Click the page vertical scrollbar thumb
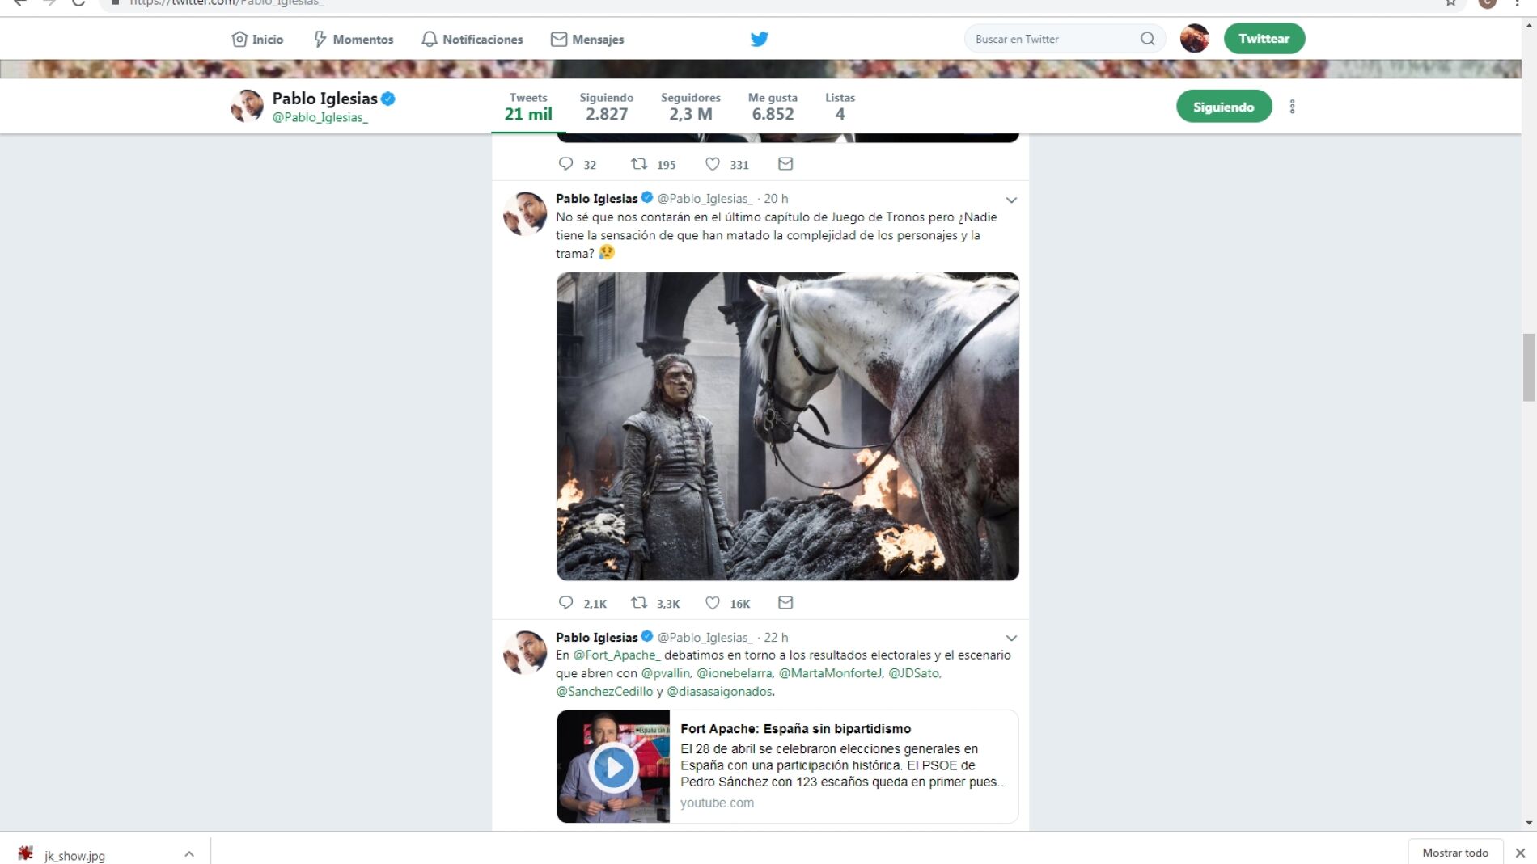1537x864 pixels. (x=1529, y=367)
